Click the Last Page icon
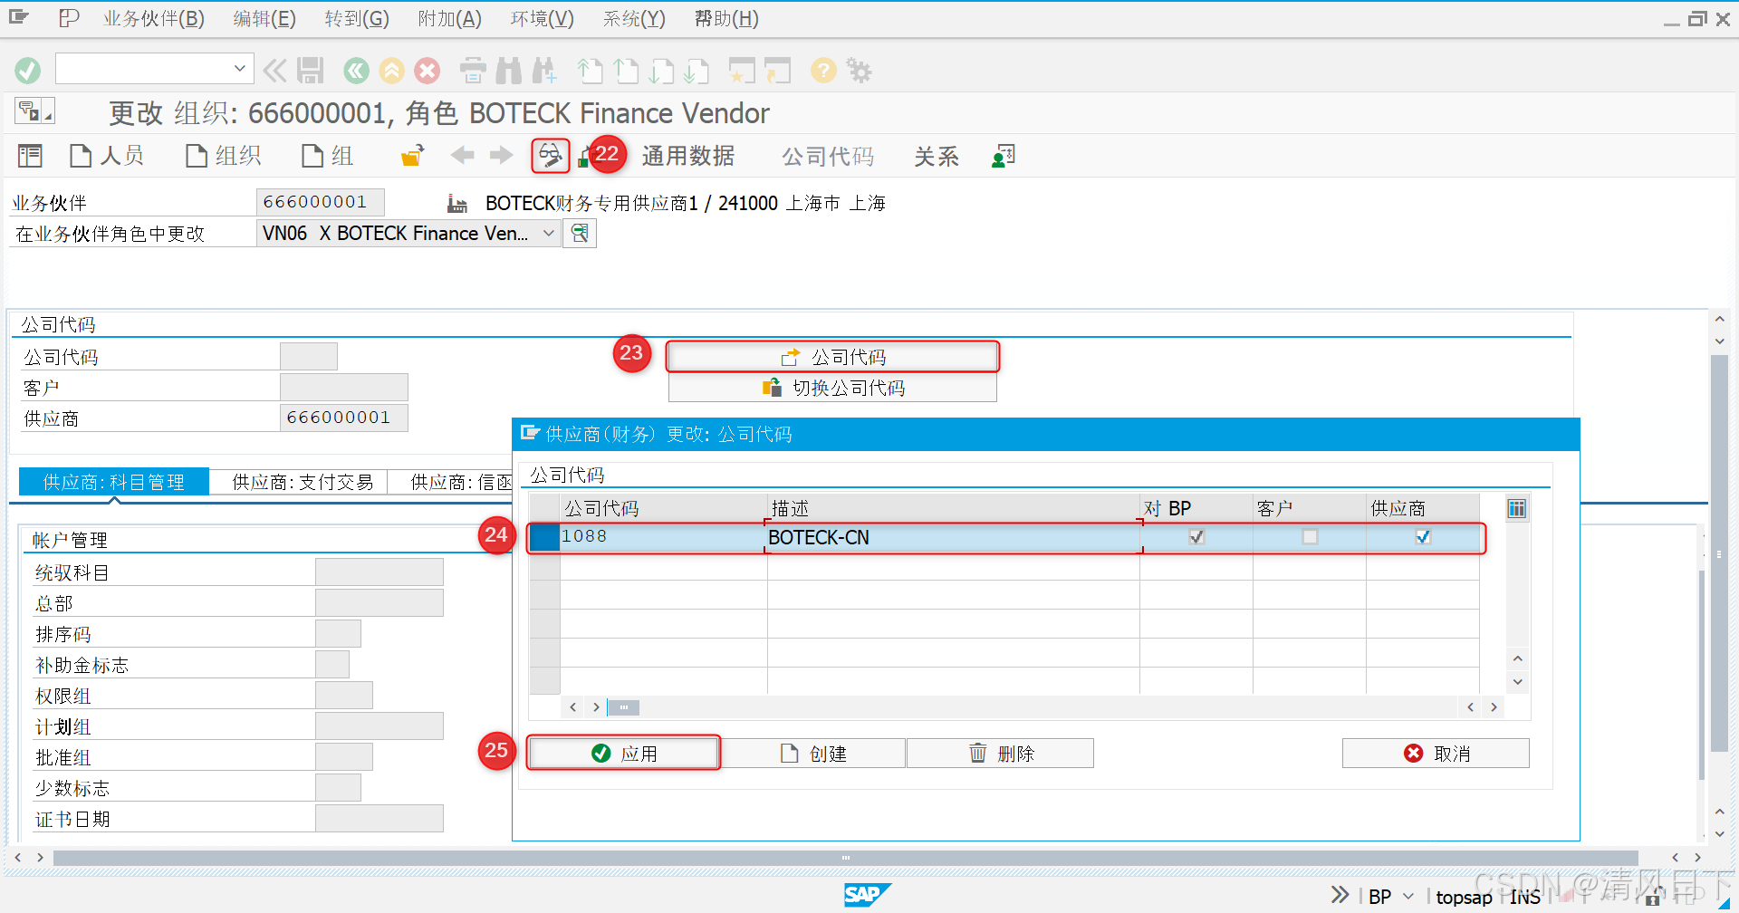The width and height of the screenshot is (1739, 913). click(697, 70)
